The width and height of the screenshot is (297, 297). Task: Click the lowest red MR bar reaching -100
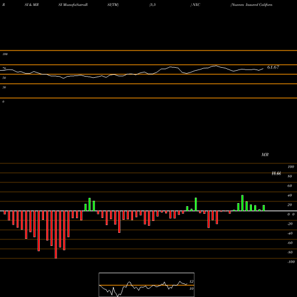pos(56,235)
